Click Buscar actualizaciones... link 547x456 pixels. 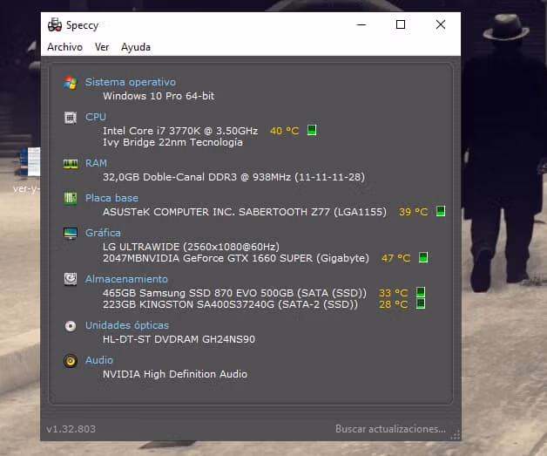click(390, 429)
